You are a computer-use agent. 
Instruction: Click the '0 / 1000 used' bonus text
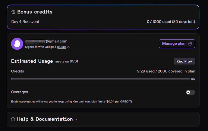pyautogui.click(x=159, y=22)
